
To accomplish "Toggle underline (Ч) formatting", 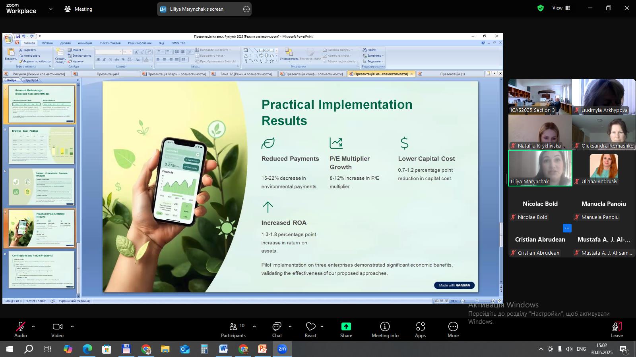I will [x=111, y=59].
